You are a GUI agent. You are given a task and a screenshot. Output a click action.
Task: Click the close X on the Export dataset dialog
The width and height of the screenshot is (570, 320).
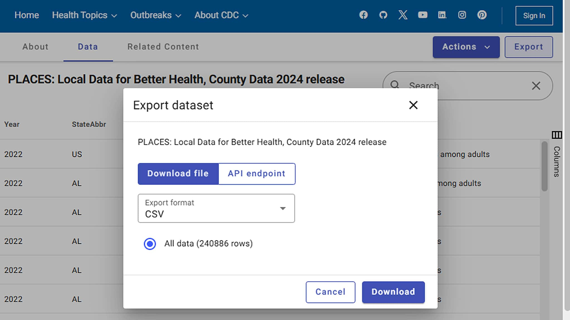click(413, 105)
